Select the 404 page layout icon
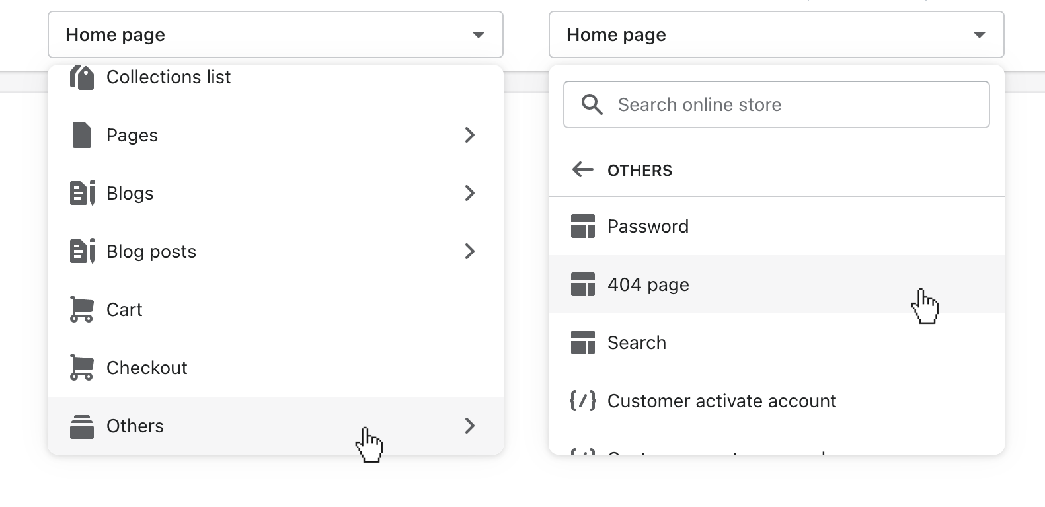 tap(583, 284)
